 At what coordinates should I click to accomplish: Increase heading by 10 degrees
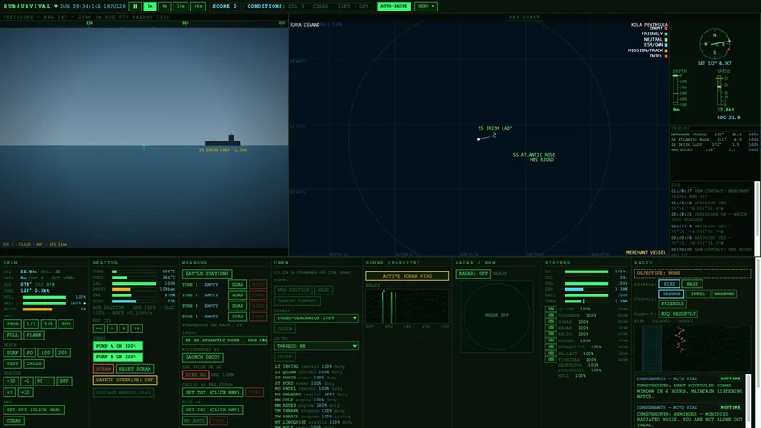click(26, 392)
